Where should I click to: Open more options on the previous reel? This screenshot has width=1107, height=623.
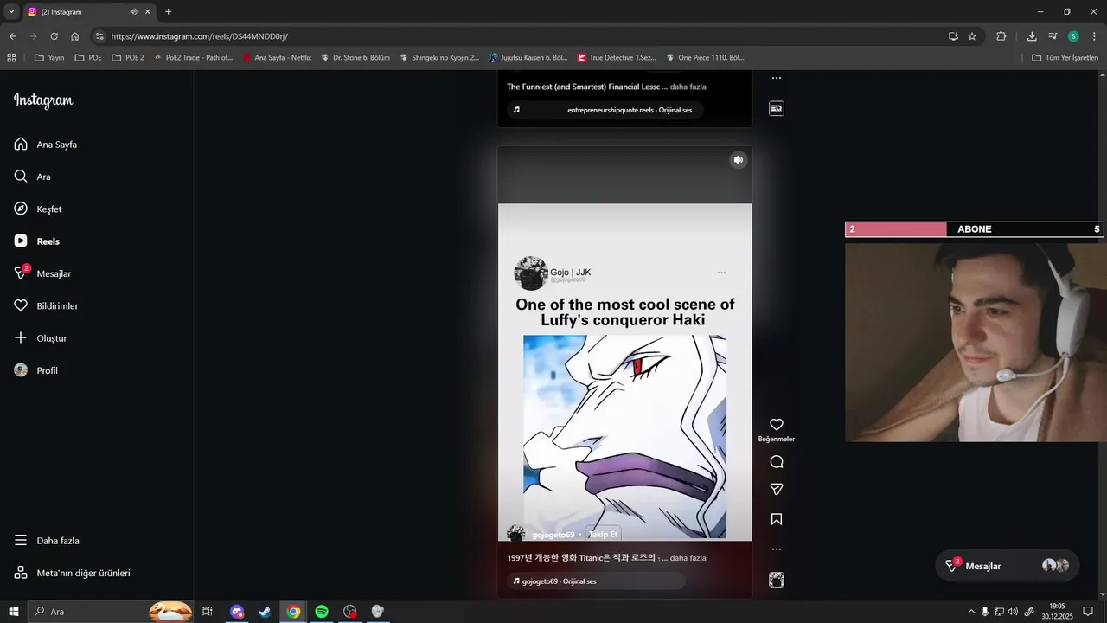pyautogui.click(x=777, y=78)
